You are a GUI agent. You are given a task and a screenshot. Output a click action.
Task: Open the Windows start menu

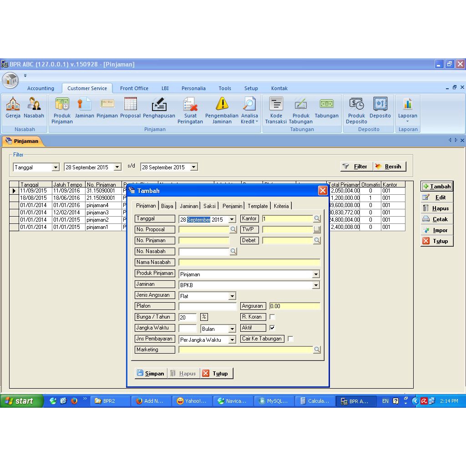[21, 401]
